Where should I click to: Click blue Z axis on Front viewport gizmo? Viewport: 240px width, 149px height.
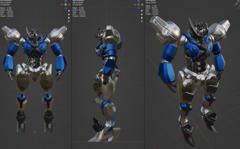coord(66,1)
